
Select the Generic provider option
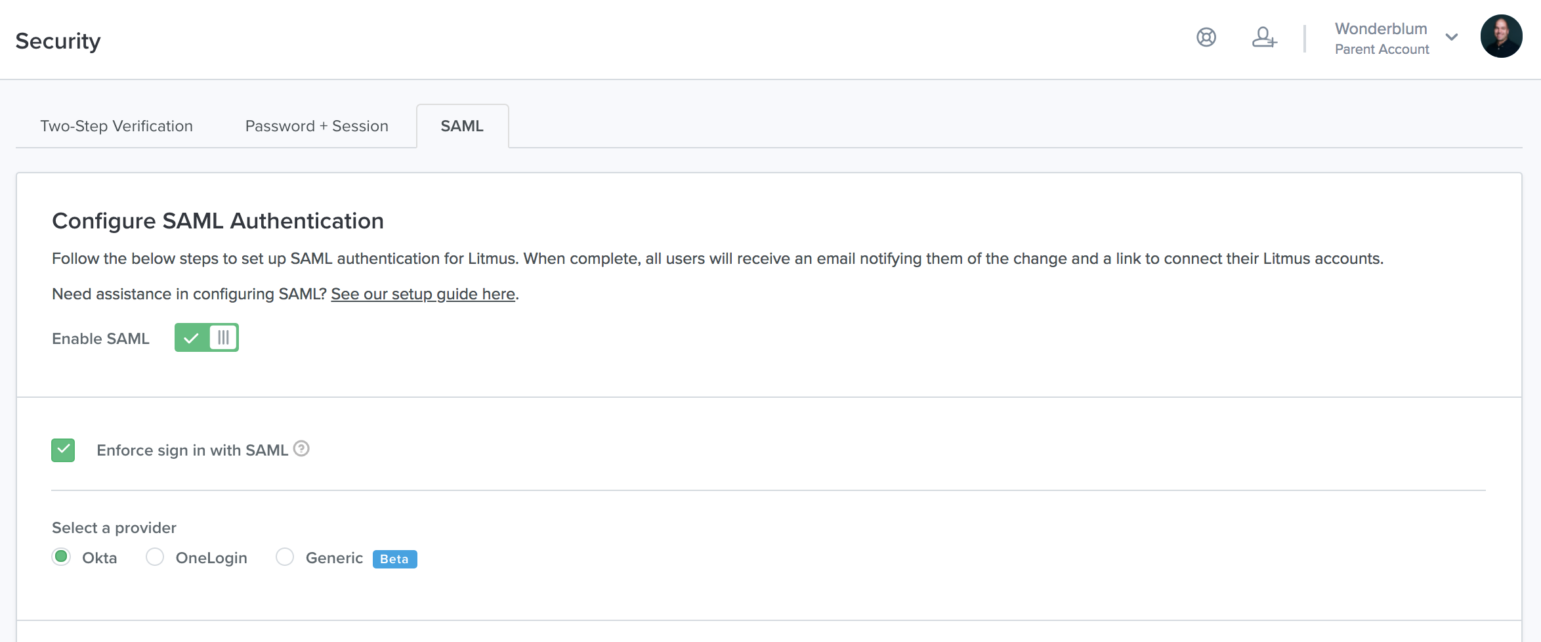click(x=285, y=557)
